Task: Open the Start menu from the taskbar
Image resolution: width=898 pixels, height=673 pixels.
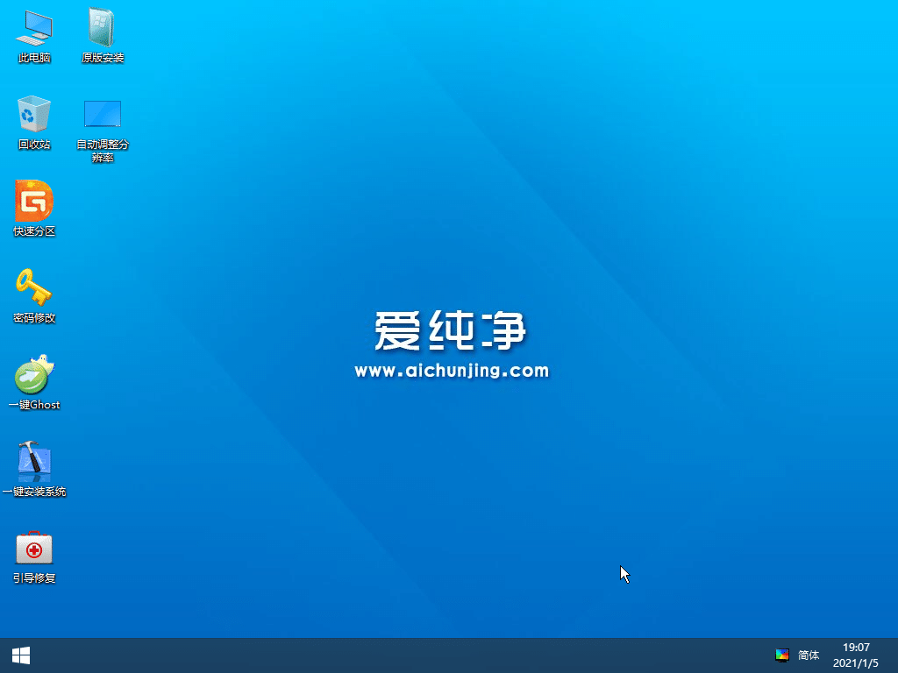Action: (19, 655)
